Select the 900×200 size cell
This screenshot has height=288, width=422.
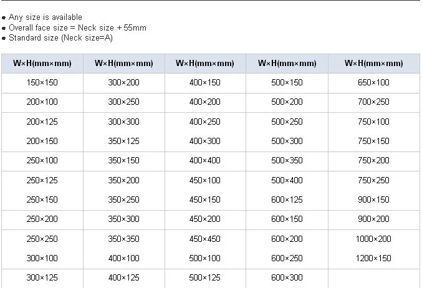[374, 219]
